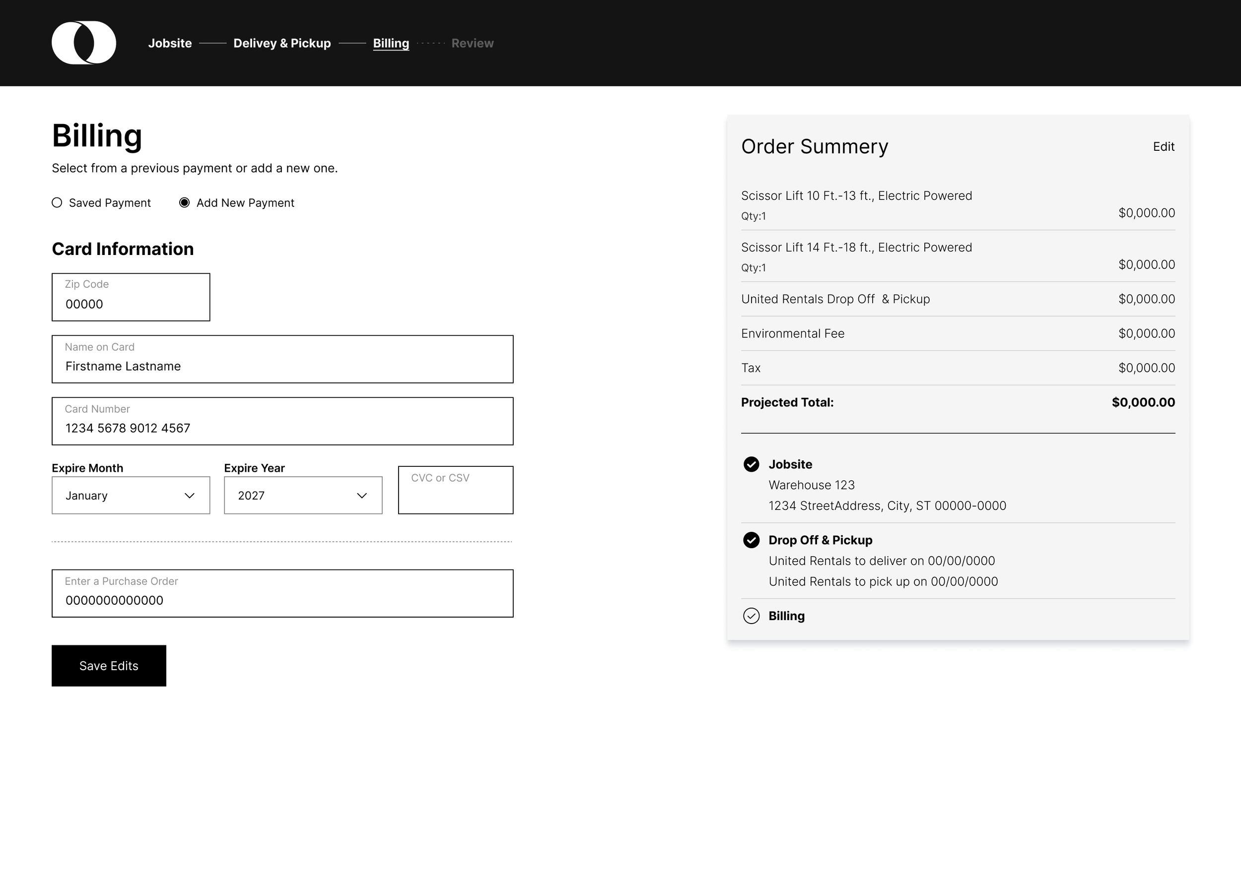Open the Expire Month dropdown
Viewport: 1241px width, 882px height.
(131, 495)
